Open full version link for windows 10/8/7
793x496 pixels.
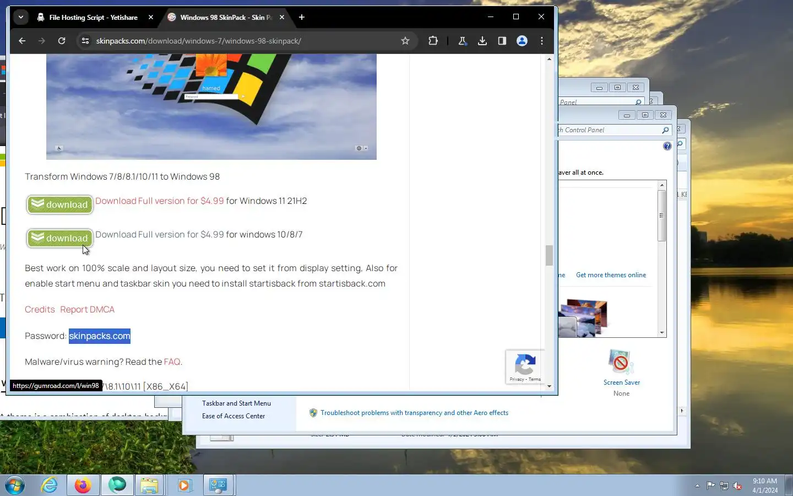click(x=160, y=235)
